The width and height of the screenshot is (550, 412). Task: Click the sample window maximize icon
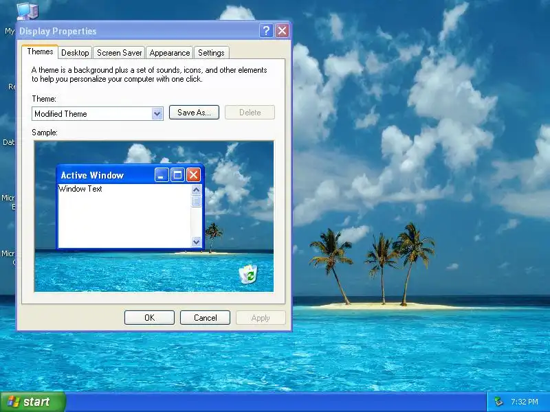[177, 175]
